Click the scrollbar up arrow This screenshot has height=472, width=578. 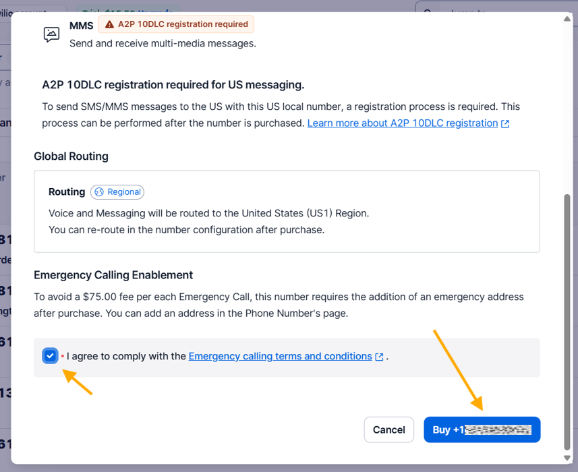(567, 20)
